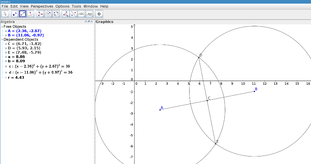Viewport: 311px width, 164px height.
Task: Select Reflect Object about Line tool
Action: pos(74,14)
